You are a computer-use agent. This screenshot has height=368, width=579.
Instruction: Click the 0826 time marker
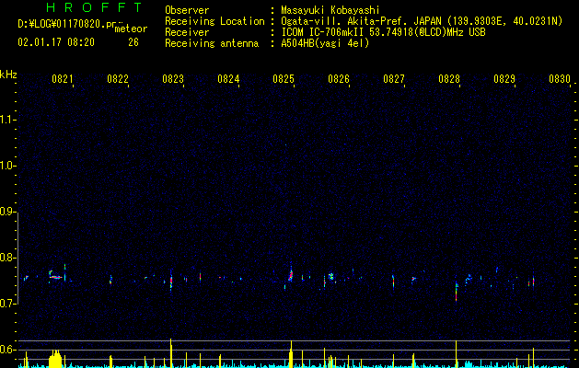(339, 79)
